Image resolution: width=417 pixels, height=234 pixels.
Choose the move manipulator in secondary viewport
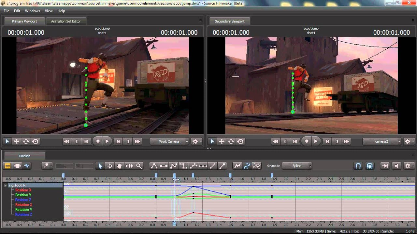pyautogui.click(x=222, y=141)
